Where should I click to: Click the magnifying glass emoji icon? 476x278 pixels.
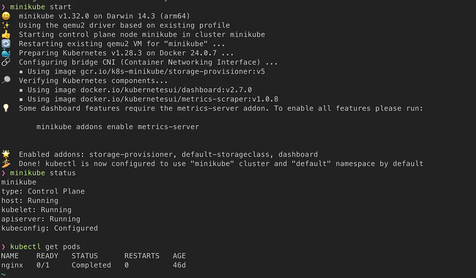[6, 80]
